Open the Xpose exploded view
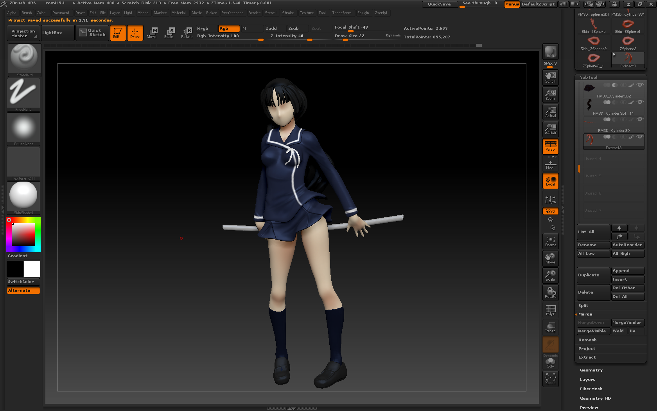The width and height of the screenshot is (657, 411). pyautogui.click(x=550, y=379)
